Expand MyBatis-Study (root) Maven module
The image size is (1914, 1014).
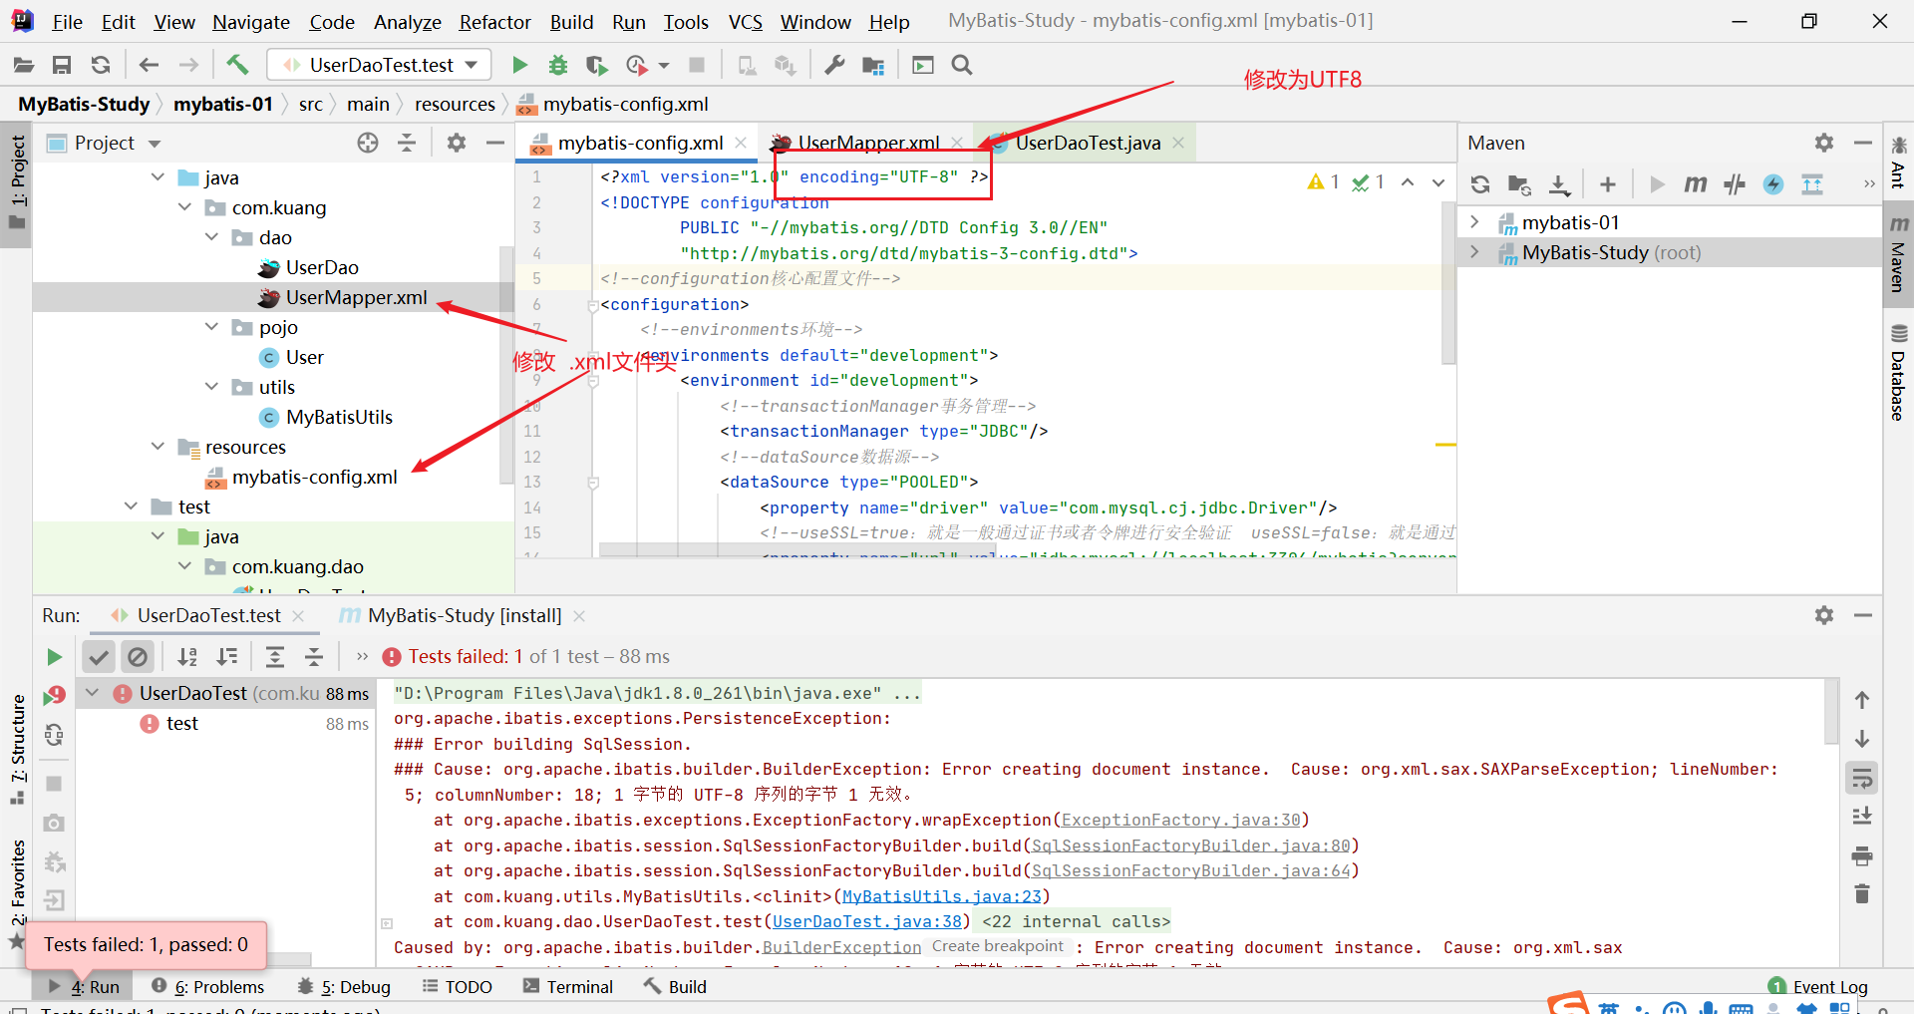tap(1475, 252)
